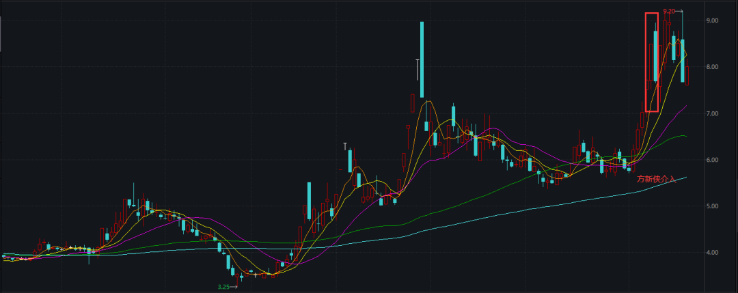This screenshot has height=293, width=738.
Task: Click the right end of the magenta moving average
Action: click(x=685, y=107)
